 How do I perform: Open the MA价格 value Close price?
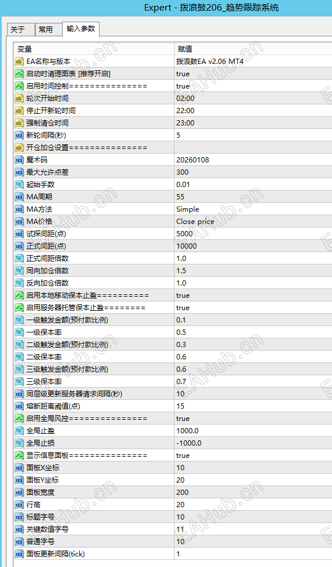click(195, 221)
